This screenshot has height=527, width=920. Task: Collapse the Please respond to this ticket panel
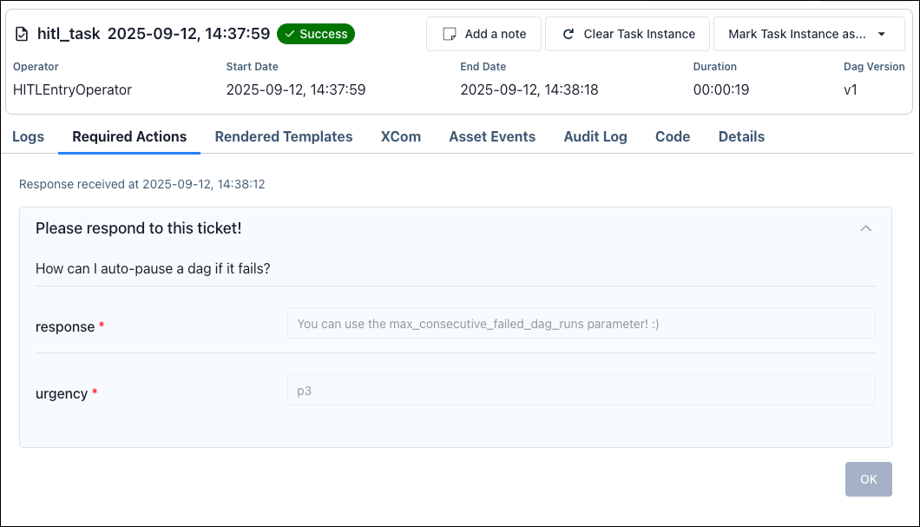pos(865,228)
